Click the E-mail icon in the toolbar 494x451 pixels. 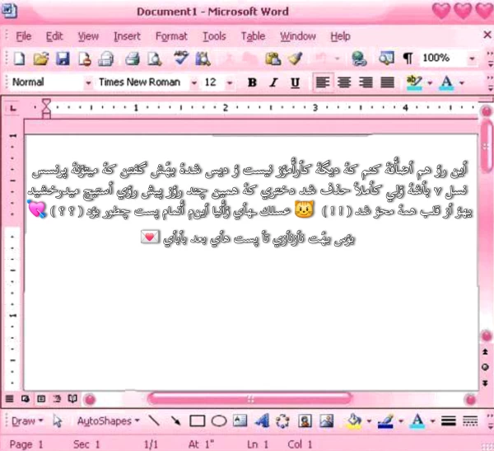point(106,59)
